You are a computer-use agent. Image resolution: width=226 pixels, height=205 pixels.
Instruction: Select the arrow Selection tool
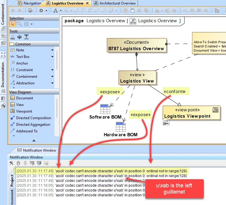tap(13, 24)
